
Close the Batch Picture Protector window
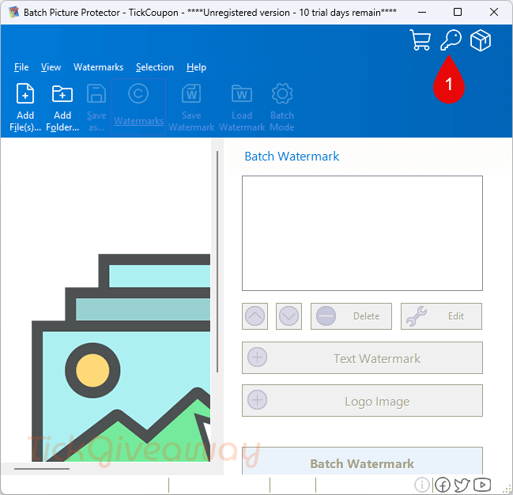[494, 13]
